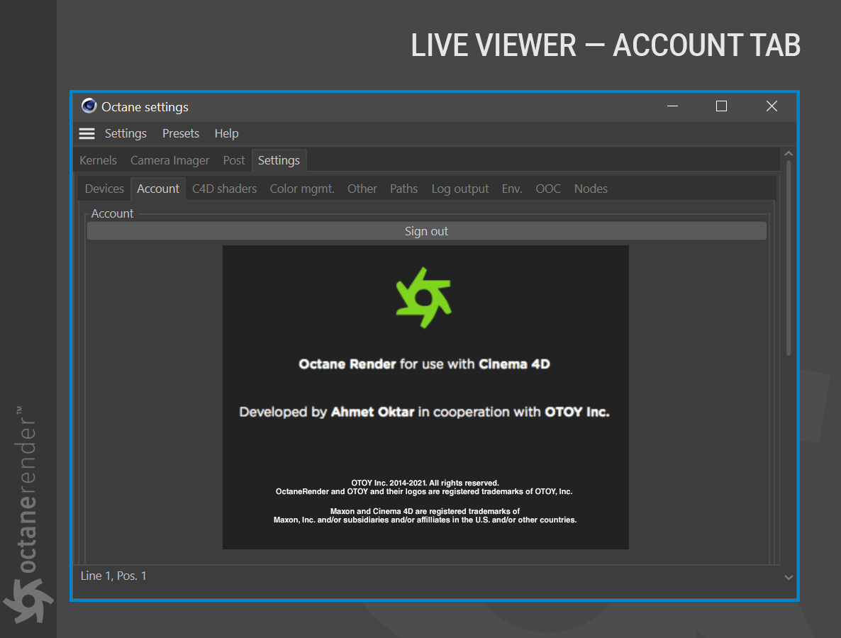Click the green Octane logo in the splash image
The image size is (841, 638).
[424, 297]
